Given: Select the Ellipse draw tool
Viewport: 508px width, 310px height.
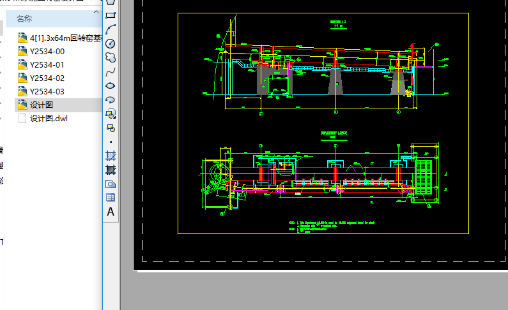Looking at the screenshot, I should [111, 85].
